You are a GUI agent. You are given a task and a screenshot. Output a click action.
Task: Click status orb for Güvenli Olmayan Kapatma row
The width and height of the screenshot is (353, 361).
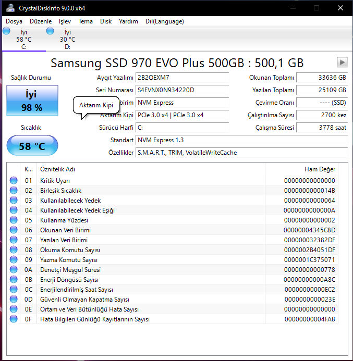(x=14, y=299)
